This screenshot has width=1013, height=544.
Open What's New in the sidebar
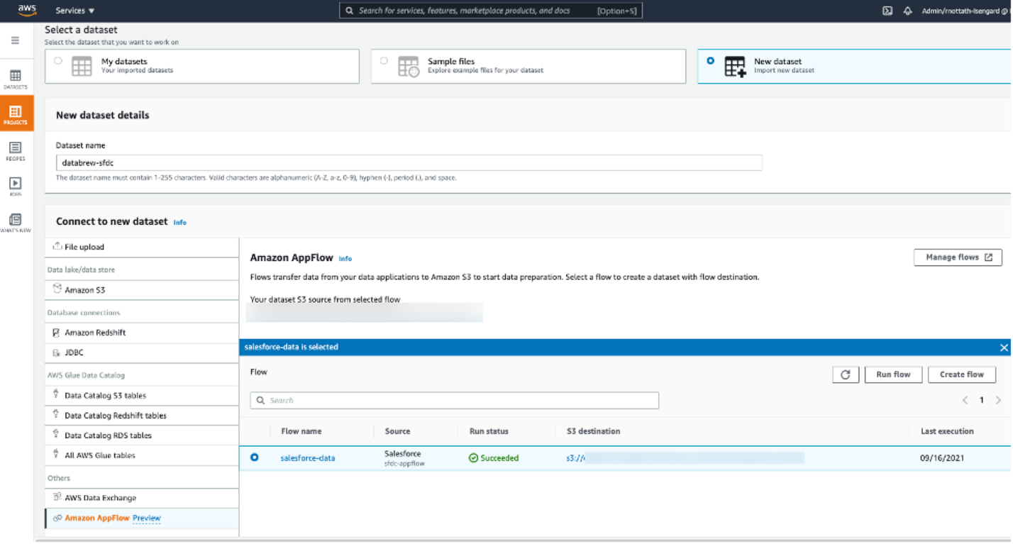click(16, 223)
